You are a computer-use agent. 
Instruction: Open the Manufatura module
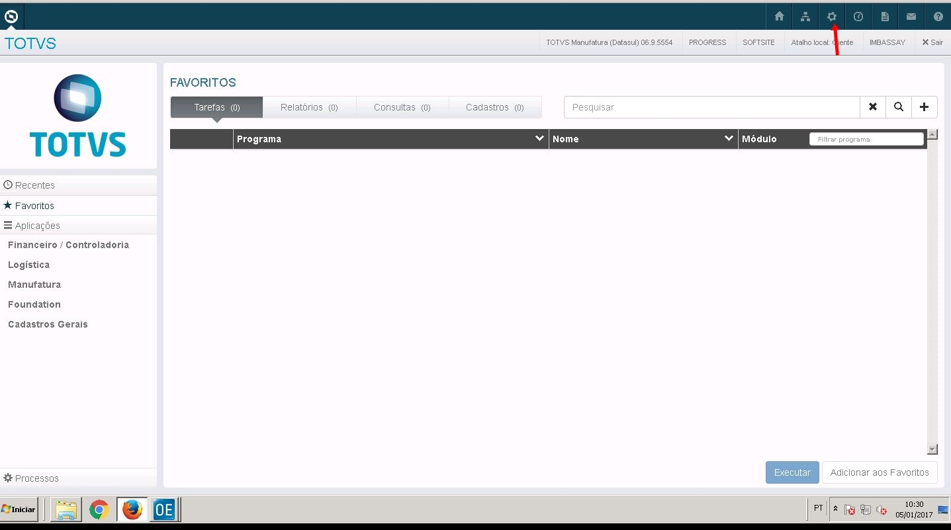pos(34,285)
